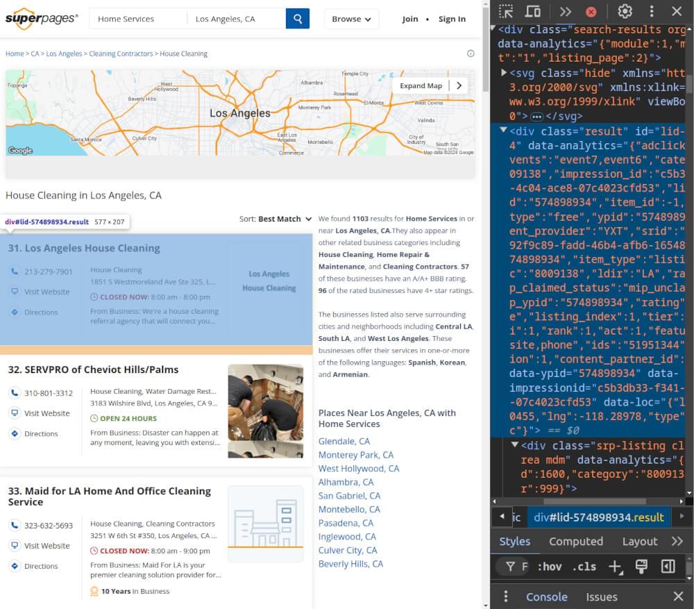Open the DevTools customization three-dot menu
This screenshot has width=694, height=609.
(651, 11)
